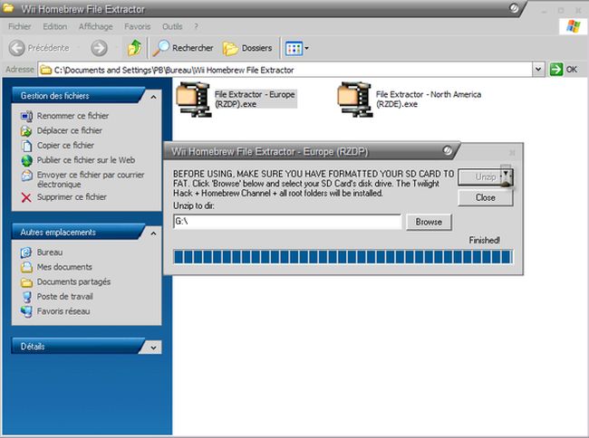This screenshot has width=589, height=438.
Task: Click the Documents partagés folder icon
Action: (x=26, y=282)
